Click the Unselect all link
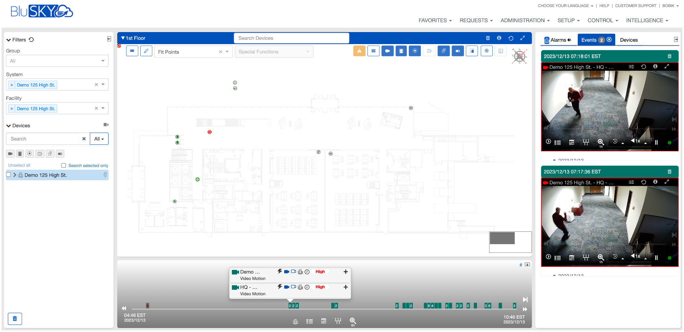This screenshot has width=684, height=332. [x=19, y=165]
